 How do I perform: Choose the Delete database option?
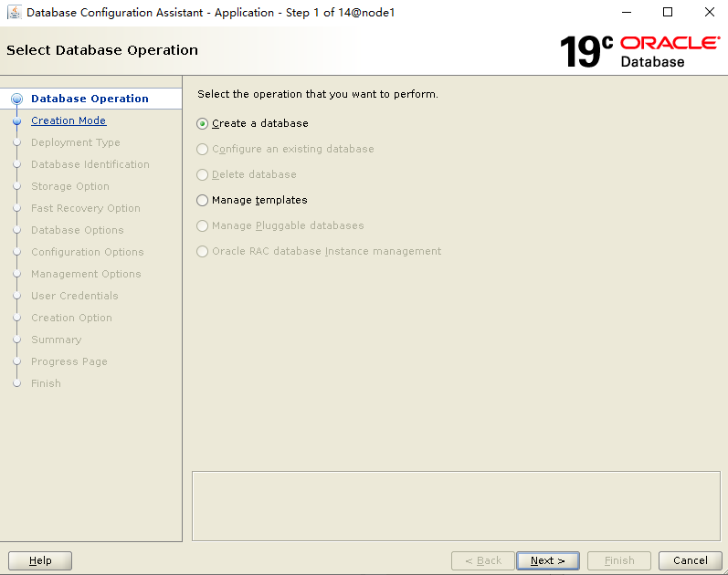202,174
